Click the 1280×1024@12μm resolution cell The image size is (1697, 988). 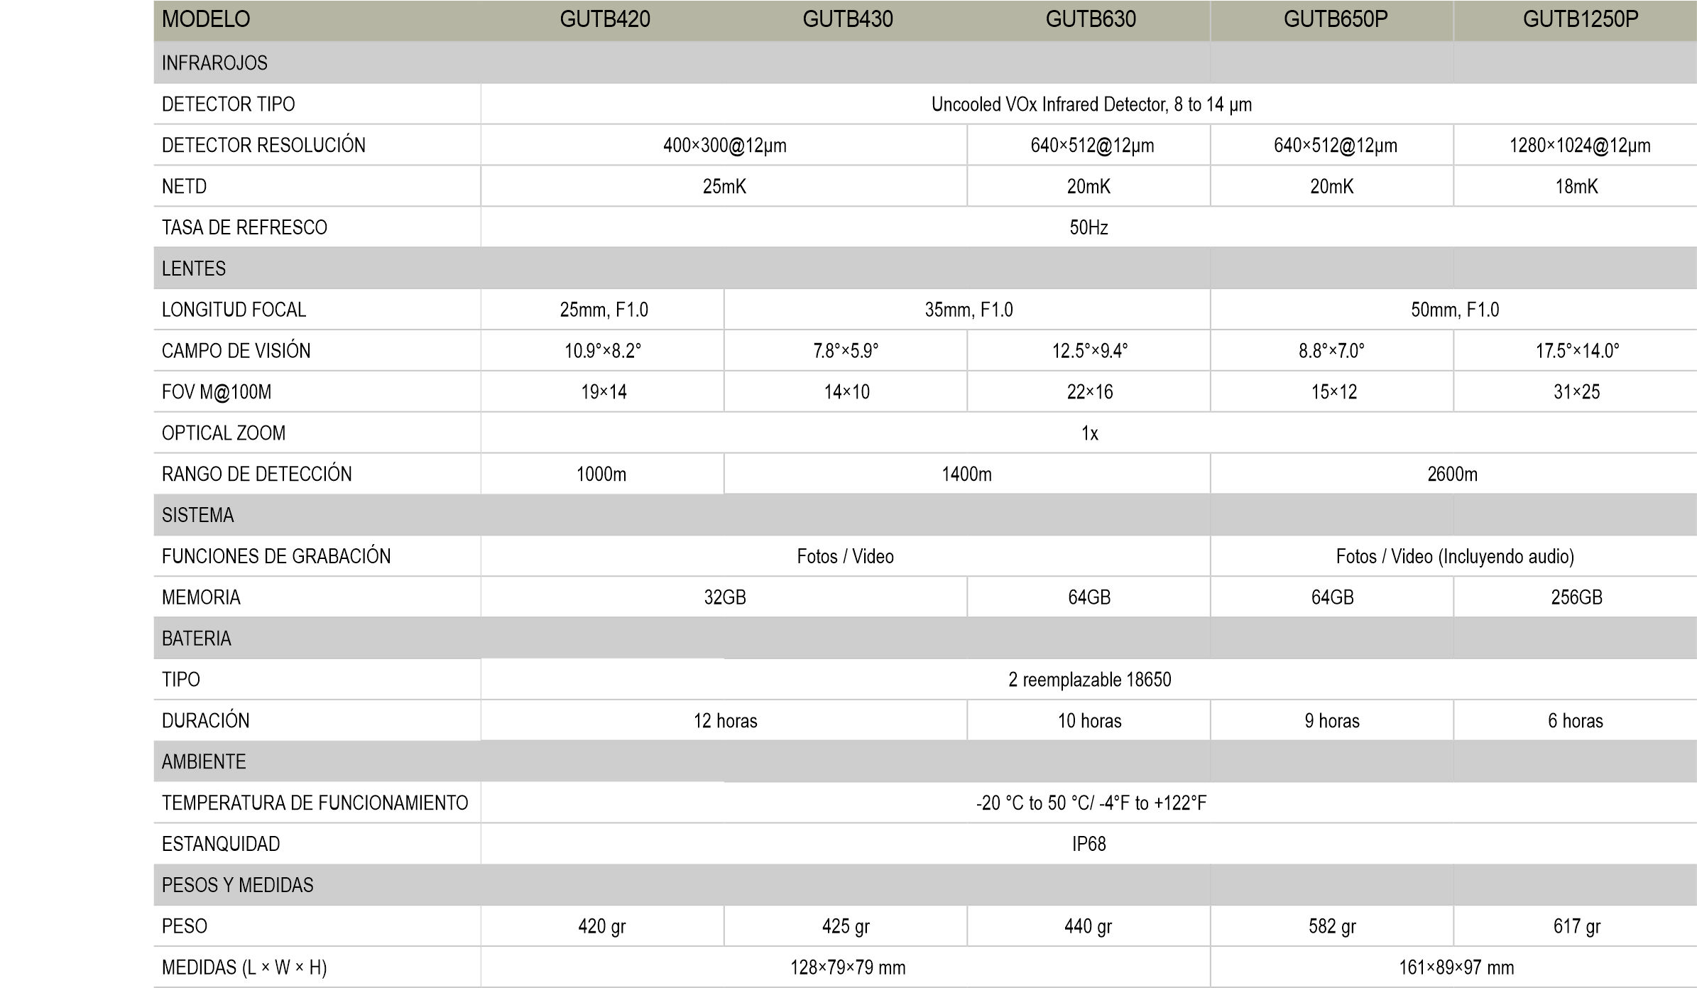(1579, 146)
